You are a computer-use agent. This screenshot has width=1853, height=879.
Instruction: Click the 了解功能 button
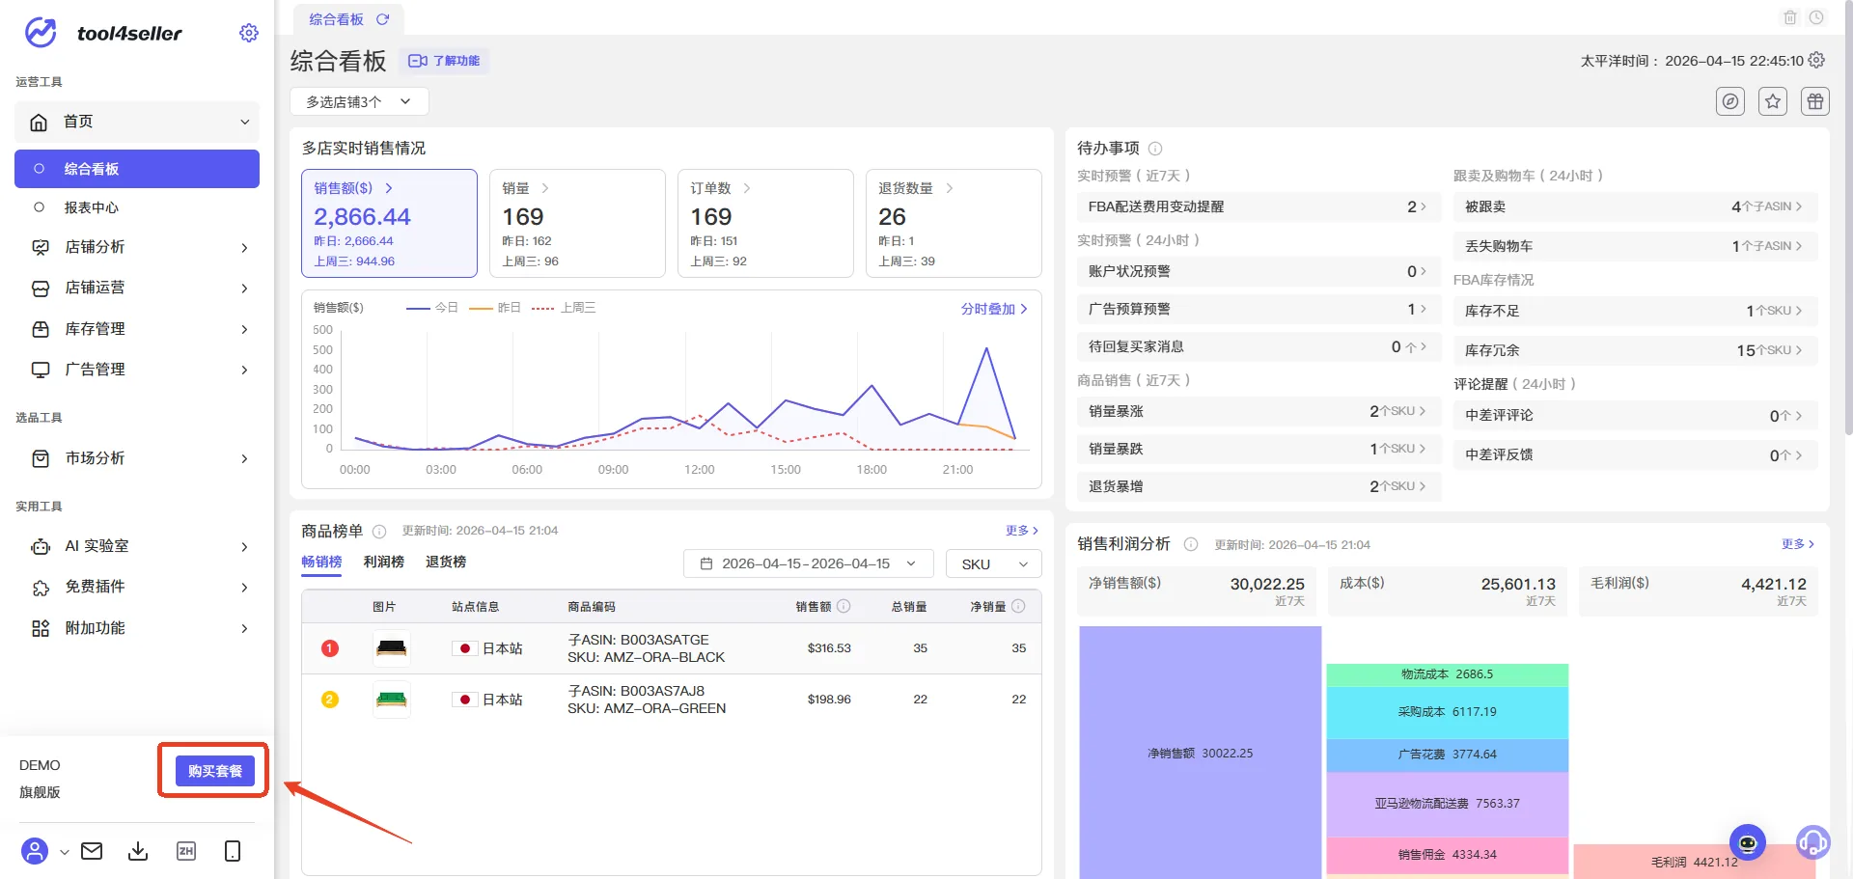tap(444, 61)
